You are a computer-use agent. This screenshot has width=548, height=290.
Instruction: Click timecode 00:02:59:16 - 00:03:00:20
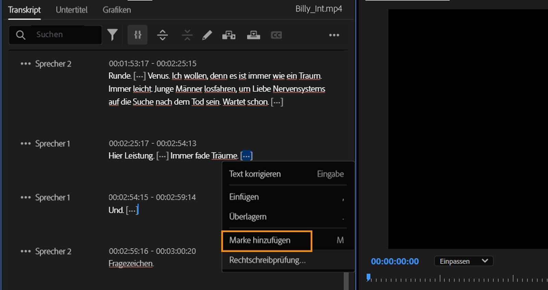click(x=152, y=251)
